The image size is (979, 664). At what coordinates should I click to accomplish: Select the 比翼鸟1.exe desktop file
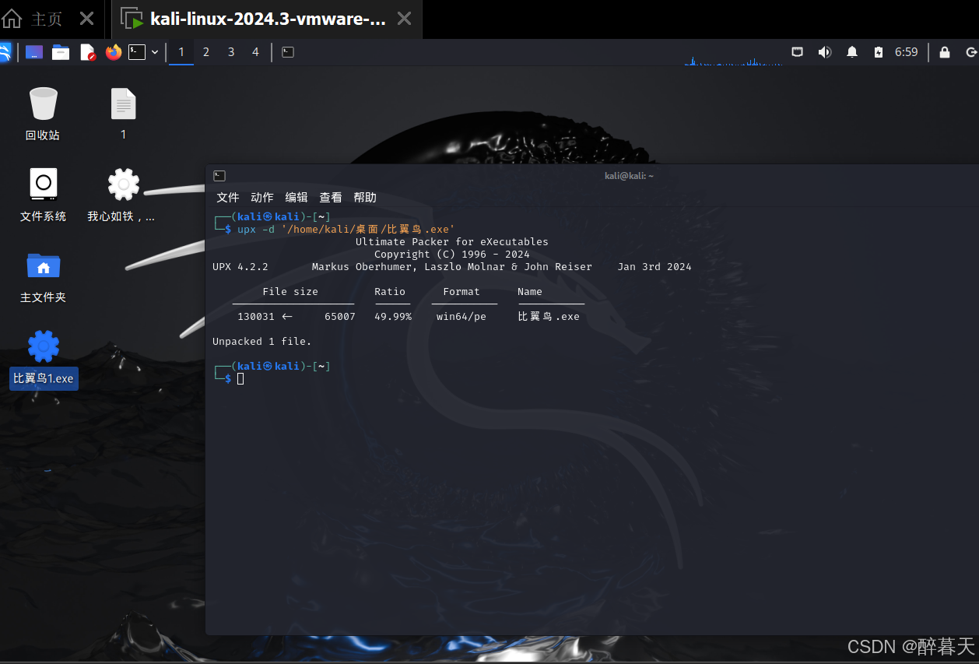coord(44,358)
